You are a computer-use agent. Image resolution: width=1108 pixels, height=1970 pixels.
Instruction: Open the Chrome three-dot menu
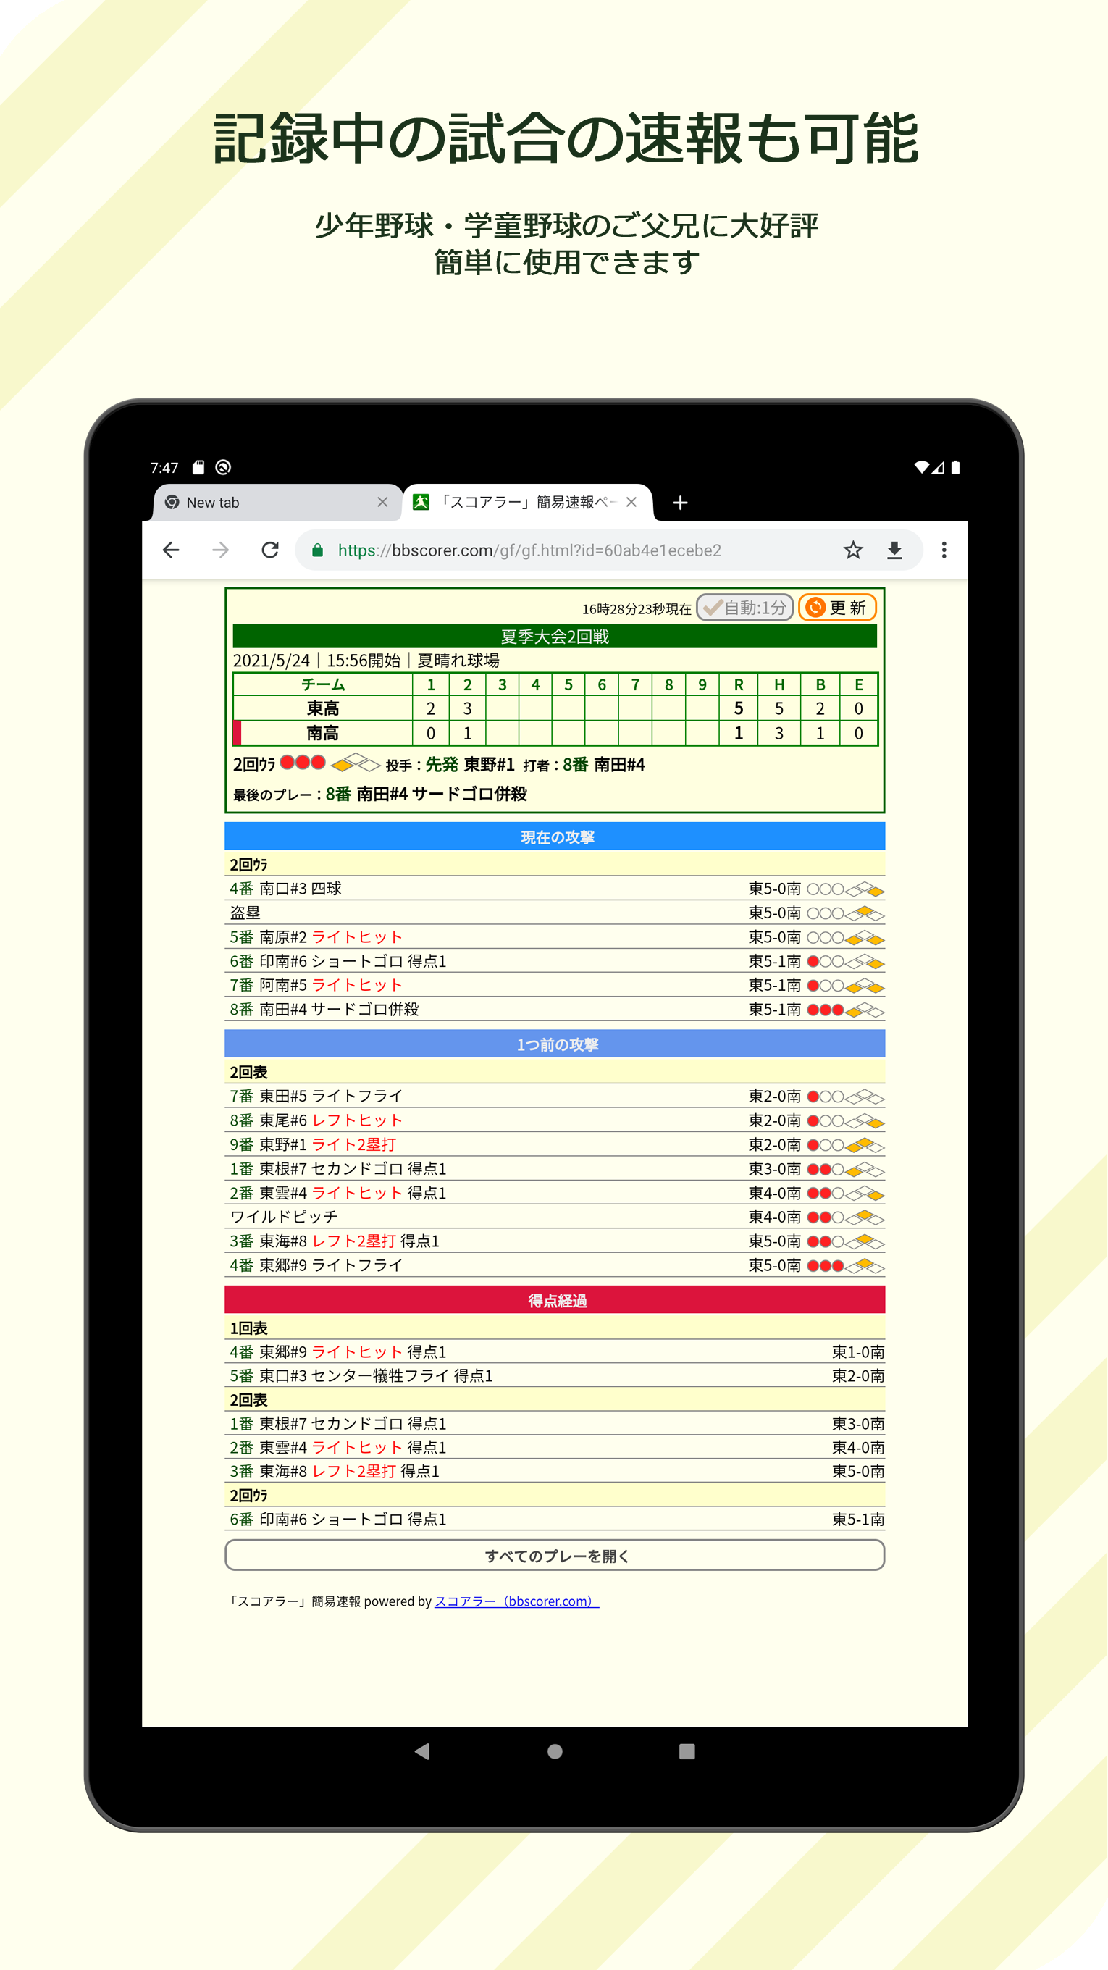point(944,550)
